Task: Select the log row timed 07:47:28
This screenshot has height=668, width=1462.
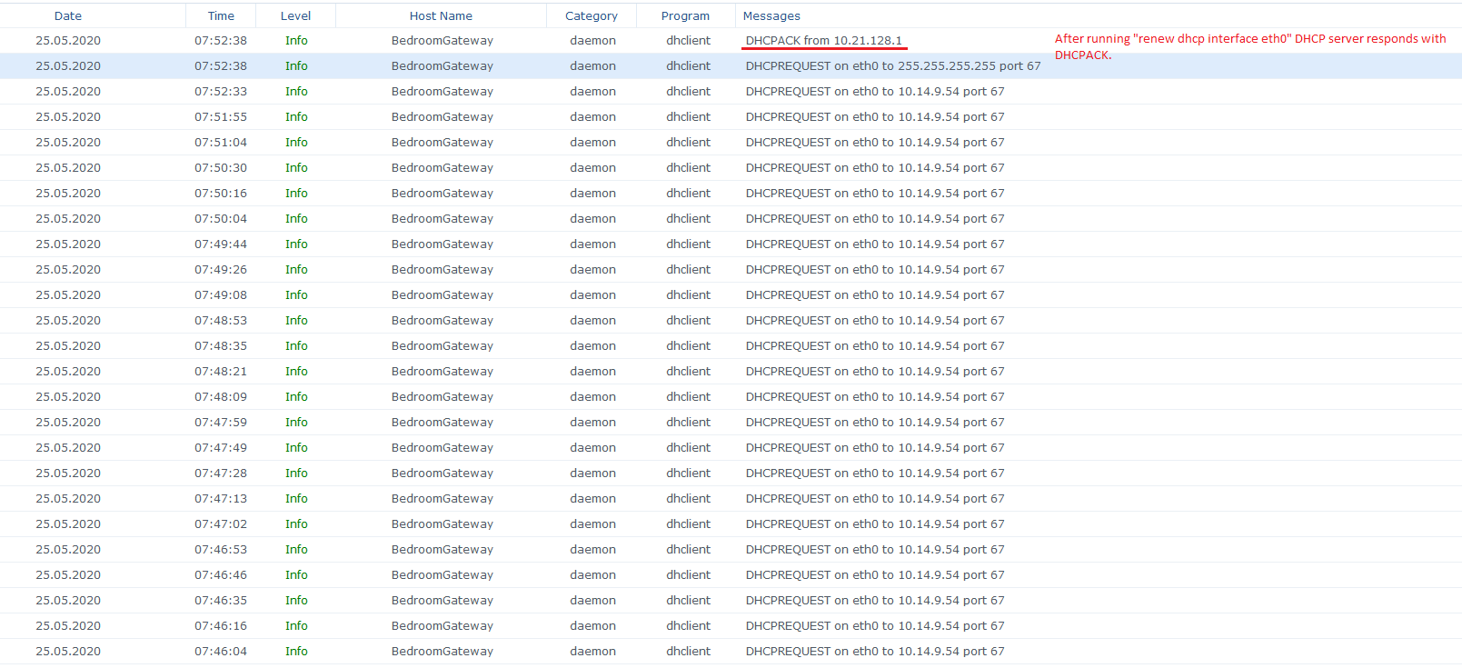Action: point(731,473)
